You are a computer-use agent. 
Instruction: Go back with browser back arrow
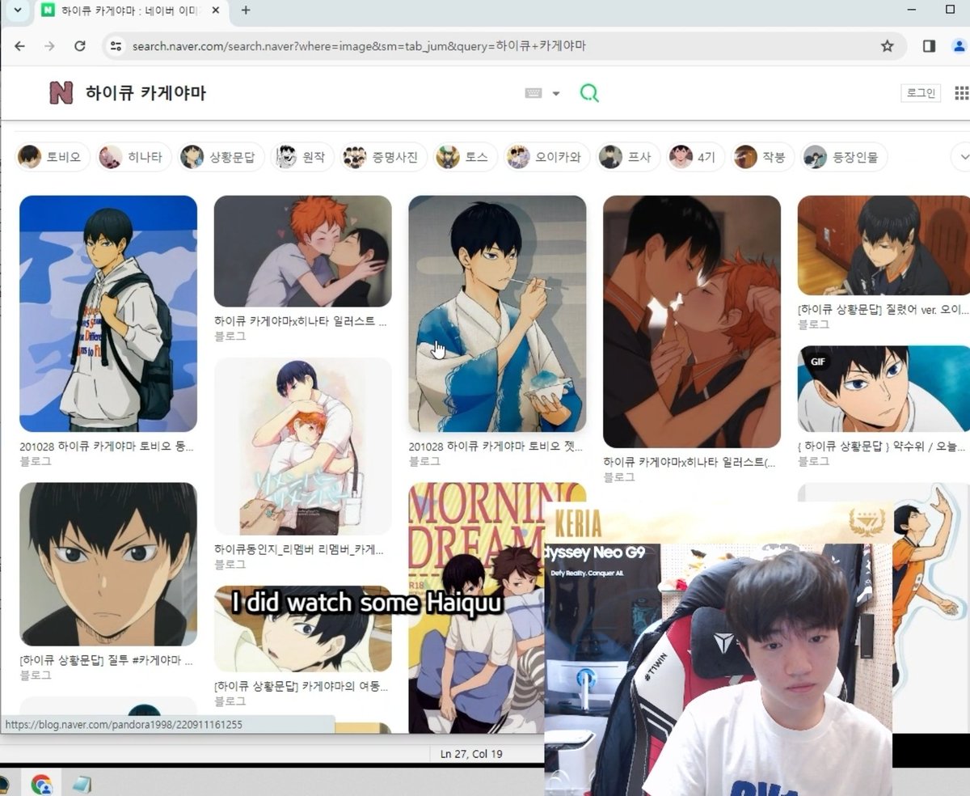19,46
